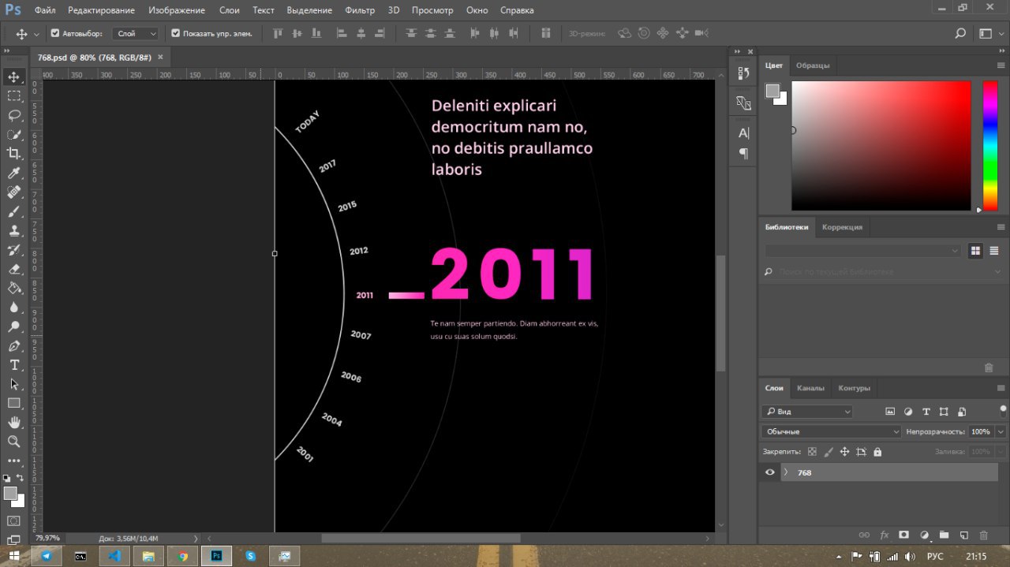Open the Изображение menu

click(177, 10)
